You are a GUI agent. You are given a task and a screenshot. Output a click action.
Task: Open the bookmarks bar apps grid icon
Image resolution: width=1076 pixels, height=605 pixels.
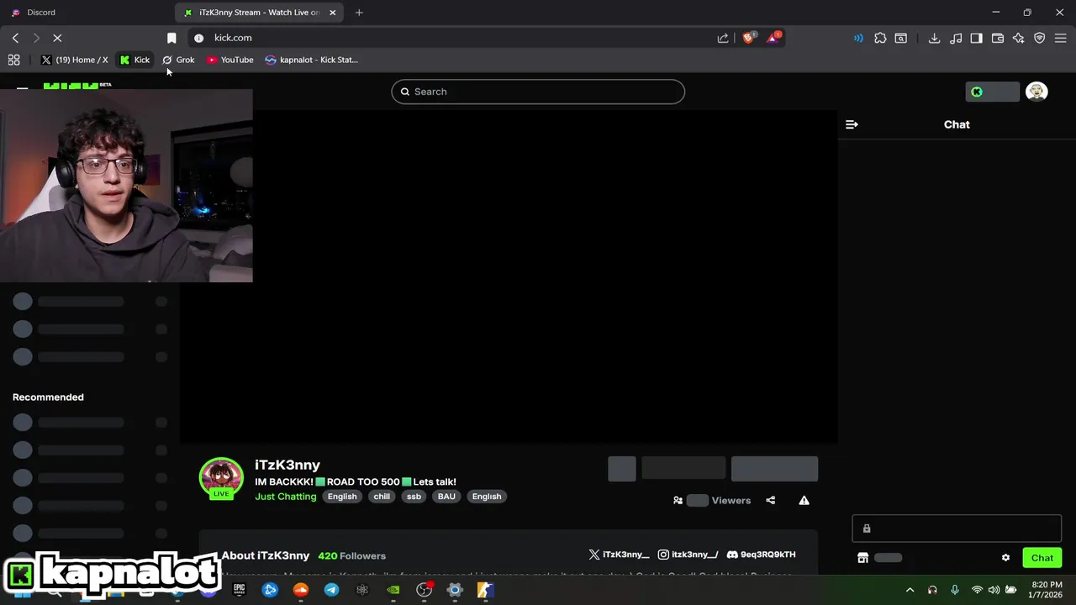[13, 60]
